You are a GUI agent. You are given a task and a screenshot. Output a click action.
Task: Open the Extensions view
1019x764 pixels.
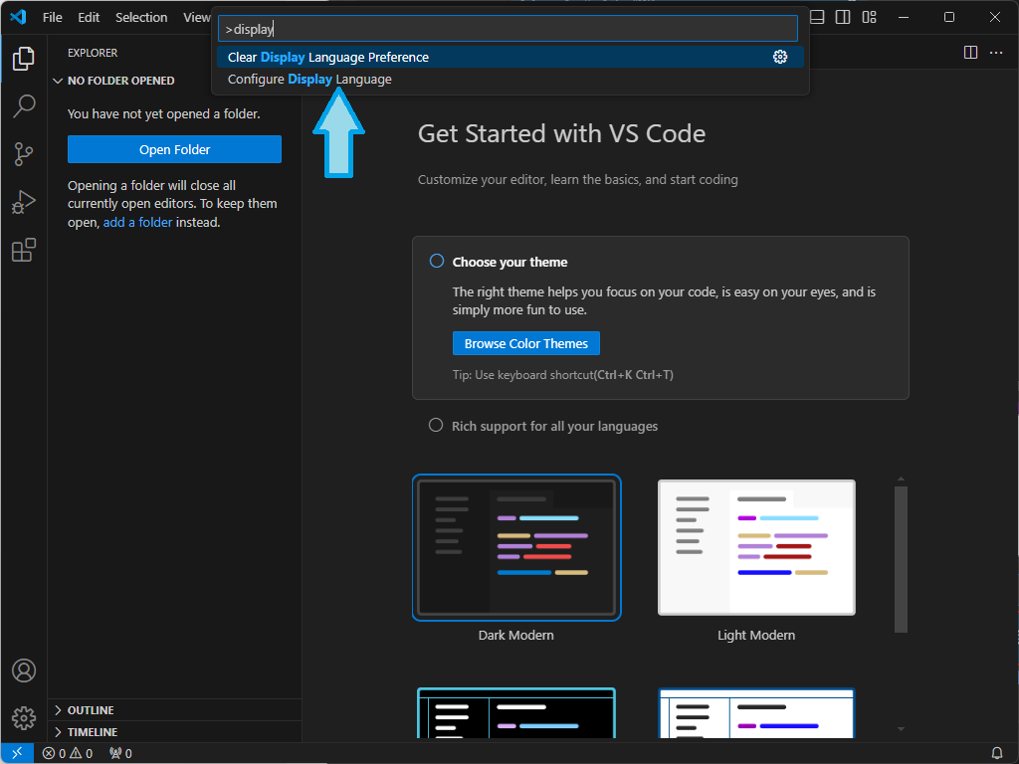(24, 250)
